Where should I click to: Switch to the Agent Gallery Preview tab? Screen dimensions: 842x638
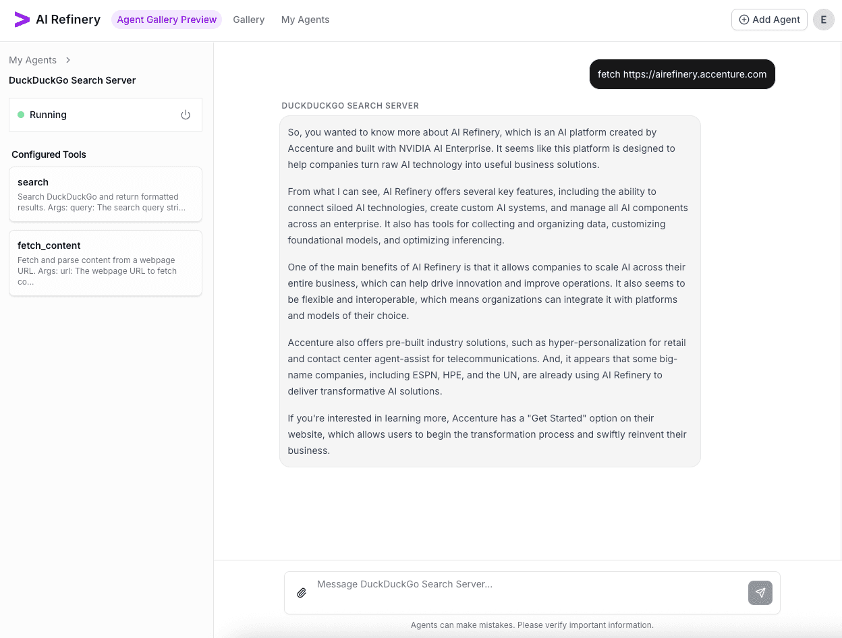pyautogui.click(x=167, y=20)
